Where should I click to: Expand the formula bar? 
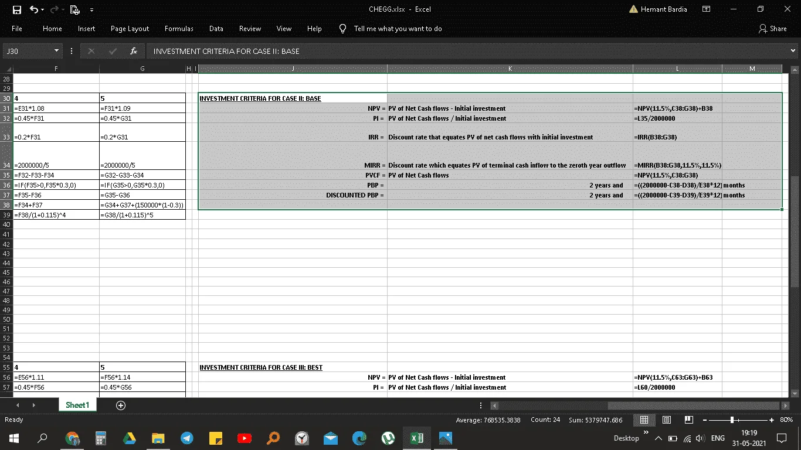pos(793,51)
